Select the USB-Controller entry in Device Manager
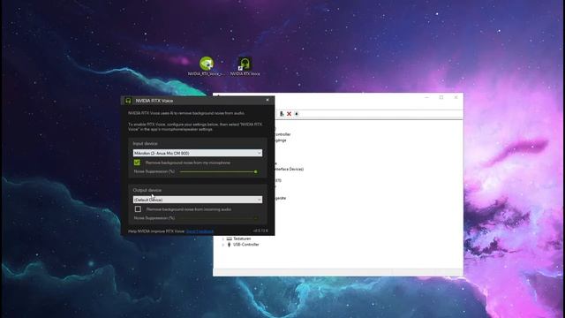 [x=245, y=245]
